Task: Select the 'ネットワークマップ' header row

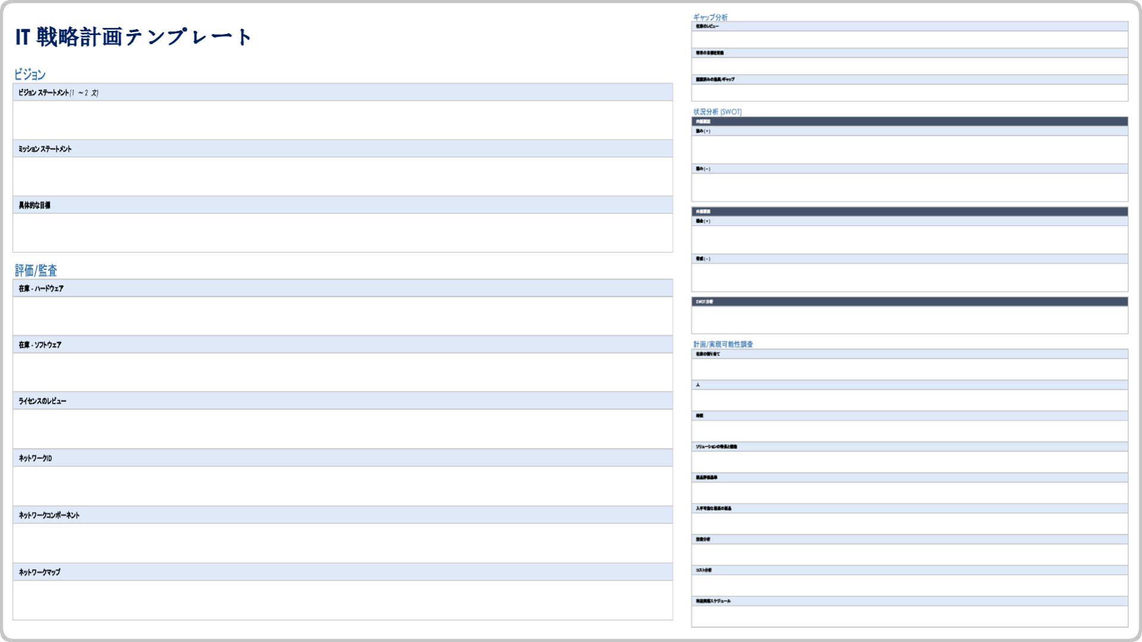Action: pos(343,572)
